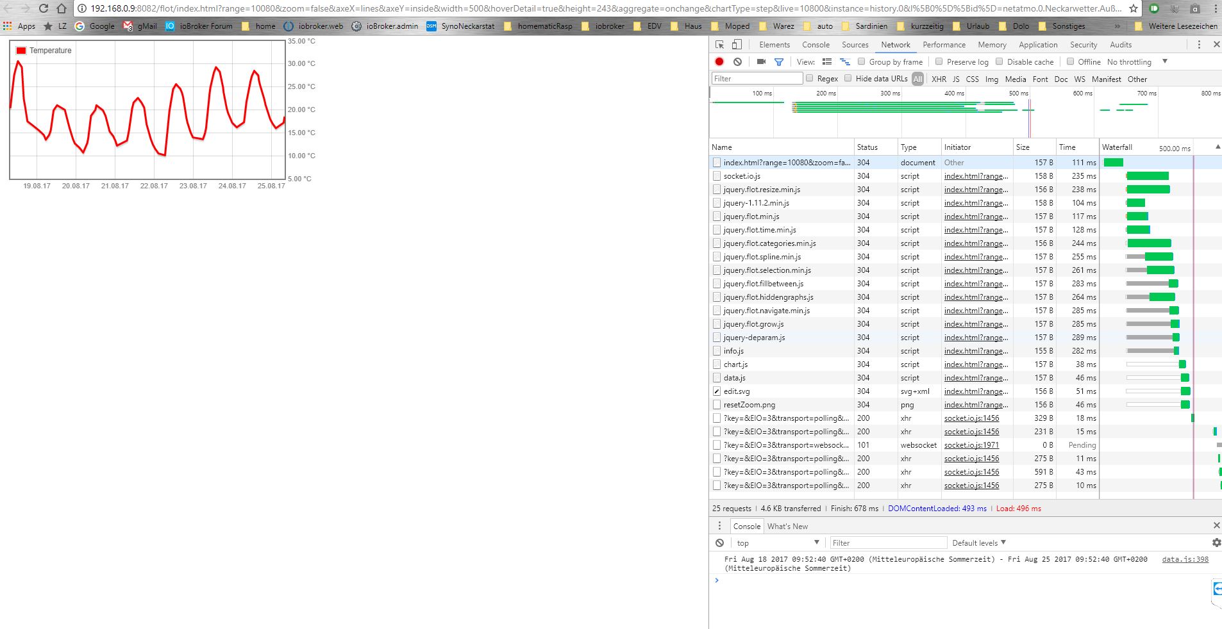Open the Application tab
This screenshot has width=1222, height=629.
(1038, 45)
